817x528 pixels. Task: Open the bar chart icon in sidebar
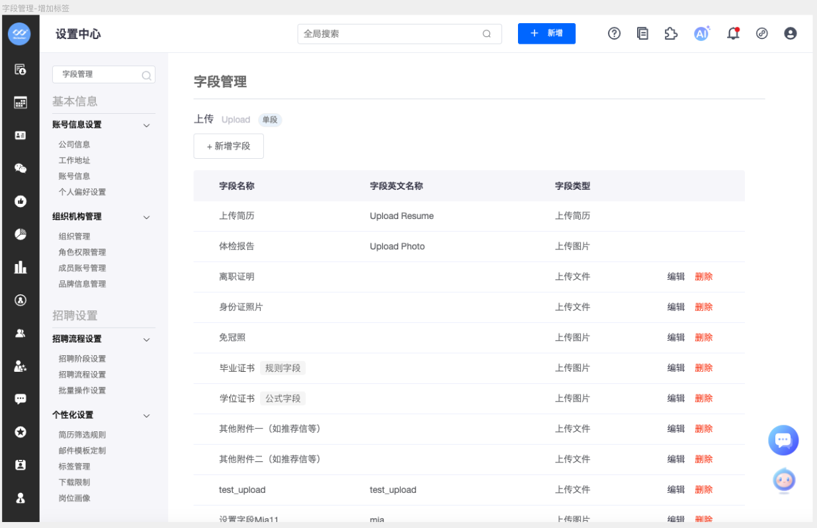21,267
